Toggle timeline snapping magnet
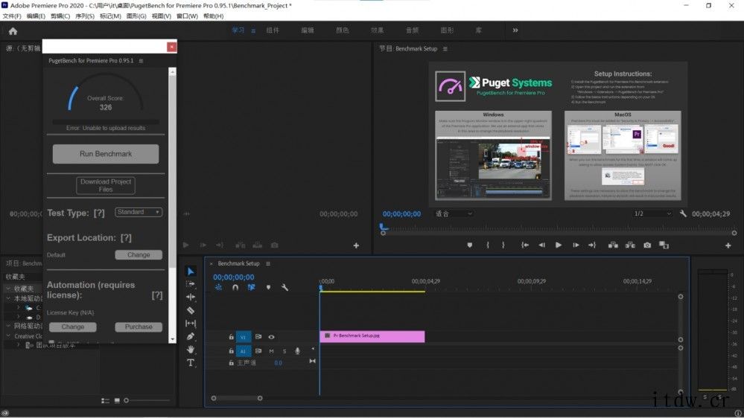 (235, 287)
